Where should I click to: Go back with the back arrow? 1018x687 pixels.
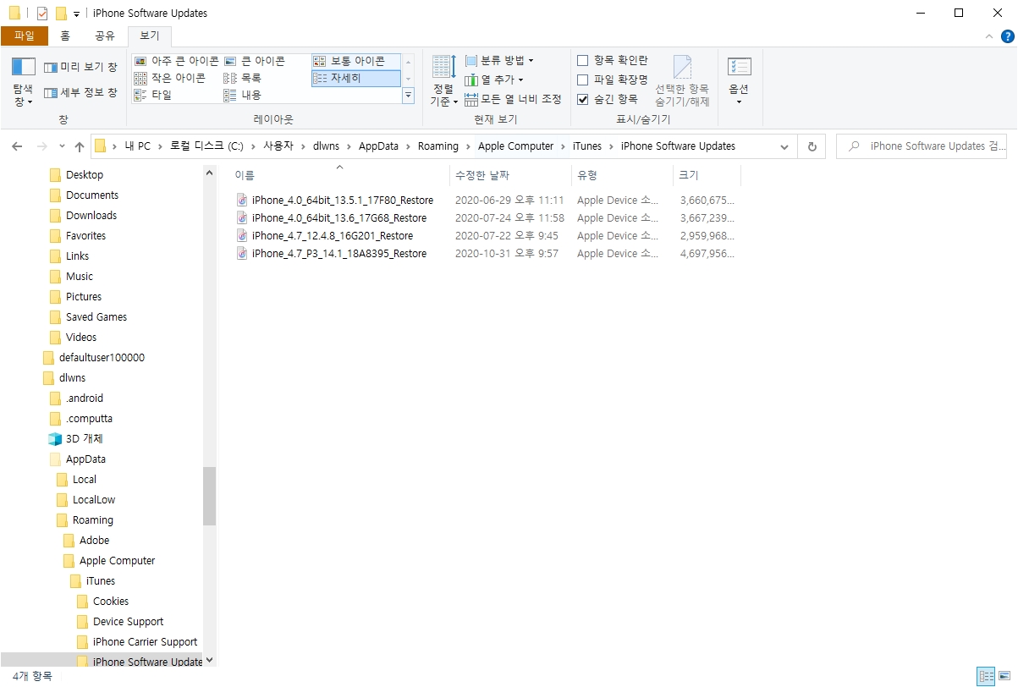click(x=17, y=146)
